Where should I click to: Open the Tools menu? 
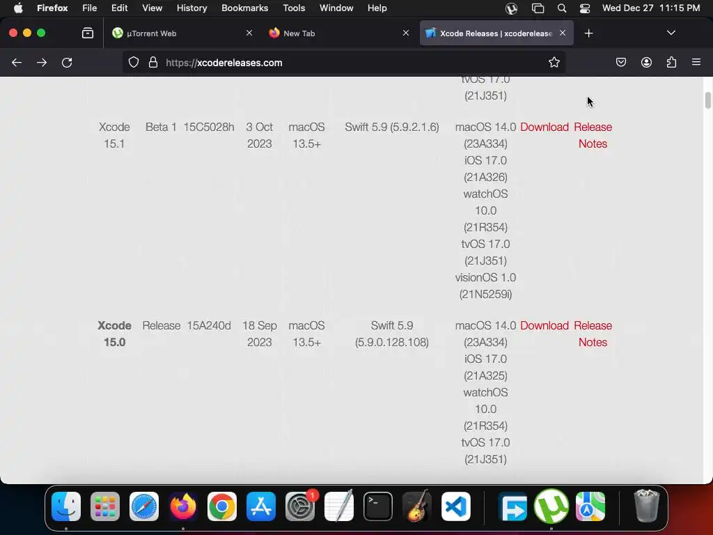(x=294, y=8)
